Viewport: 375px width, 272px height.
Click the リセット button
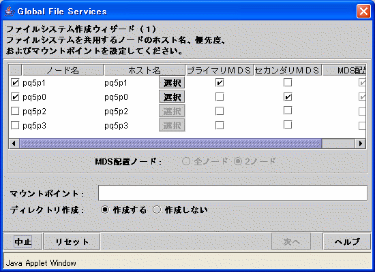[72, 241]
